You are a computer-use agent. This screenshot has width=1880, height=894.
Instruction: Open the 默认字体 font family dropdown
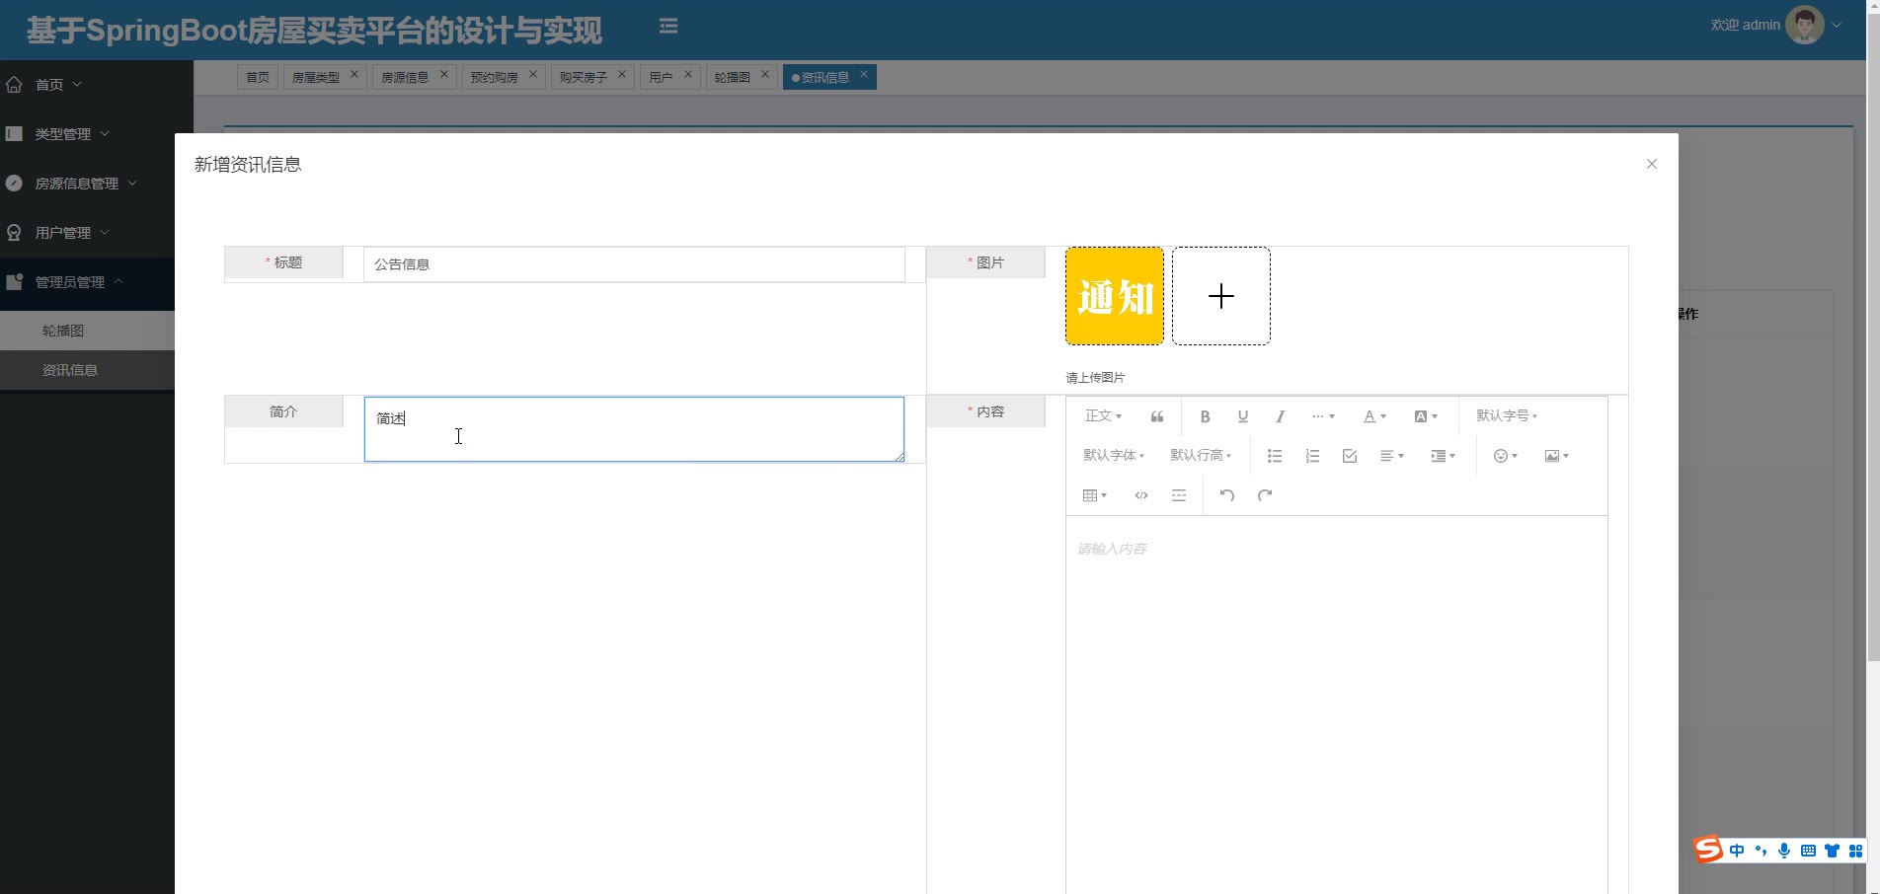click(1113, 456)
